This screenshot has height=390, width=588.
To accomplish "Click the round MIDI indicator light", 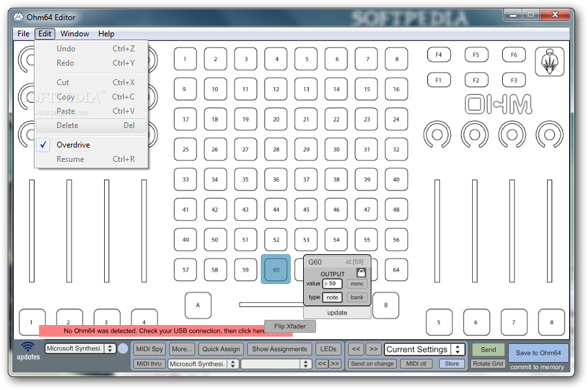I will 123,349.
